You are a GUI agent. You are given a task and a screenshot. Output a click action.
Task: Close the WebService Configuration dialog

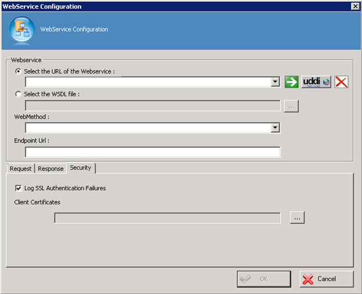coord(355,6)
